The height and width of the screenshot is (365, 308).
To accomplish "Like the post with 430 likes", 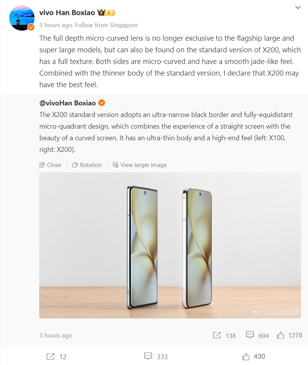I will pyautogui.click(x=246, y=356).
